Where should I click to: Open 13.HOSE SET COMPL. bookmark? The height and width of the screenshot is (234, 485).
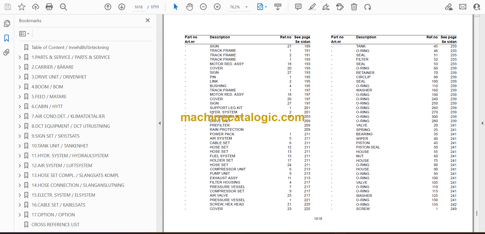click(75, 175)
